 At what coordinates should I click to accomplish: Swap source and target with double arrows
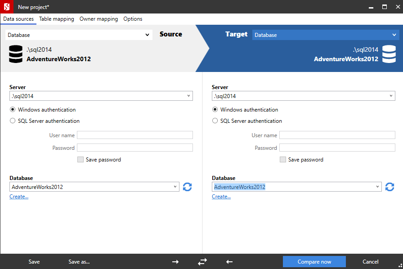(202, 262)
